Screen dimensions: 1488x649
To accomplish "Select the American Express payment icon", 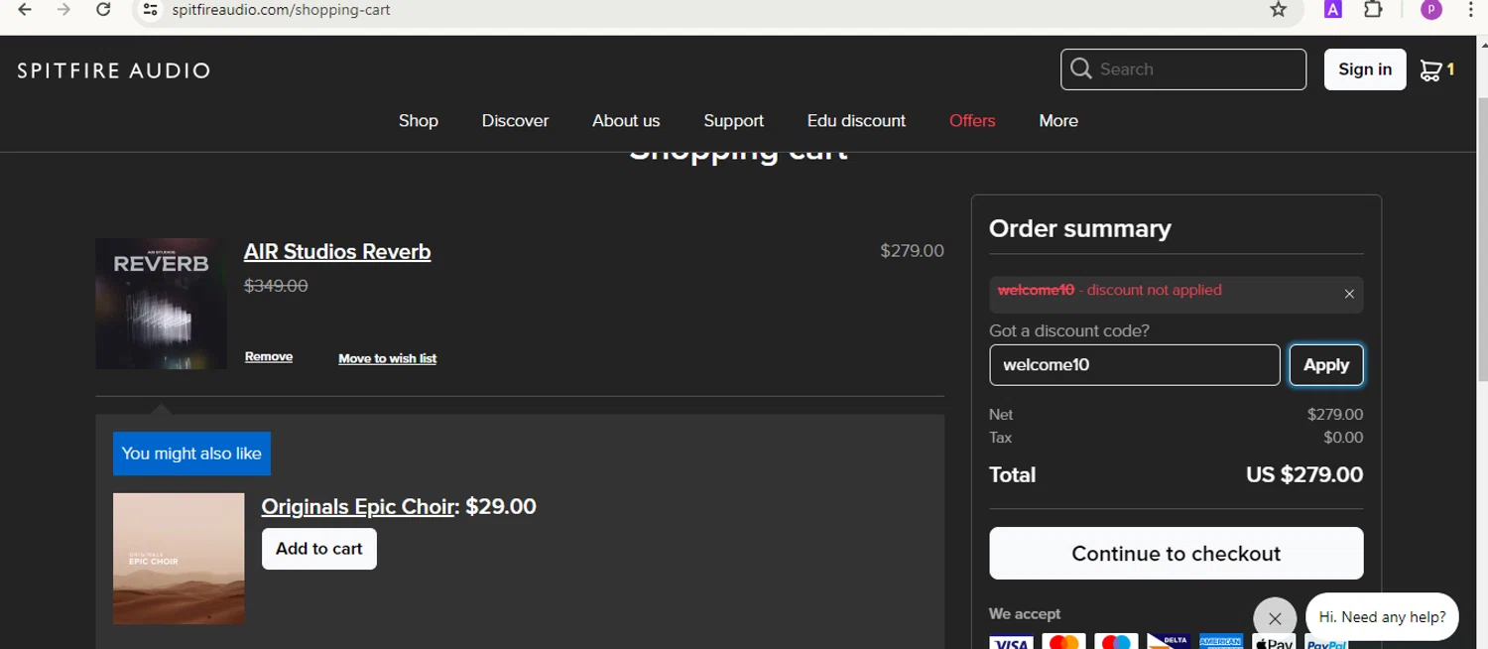I will 1221,642.
